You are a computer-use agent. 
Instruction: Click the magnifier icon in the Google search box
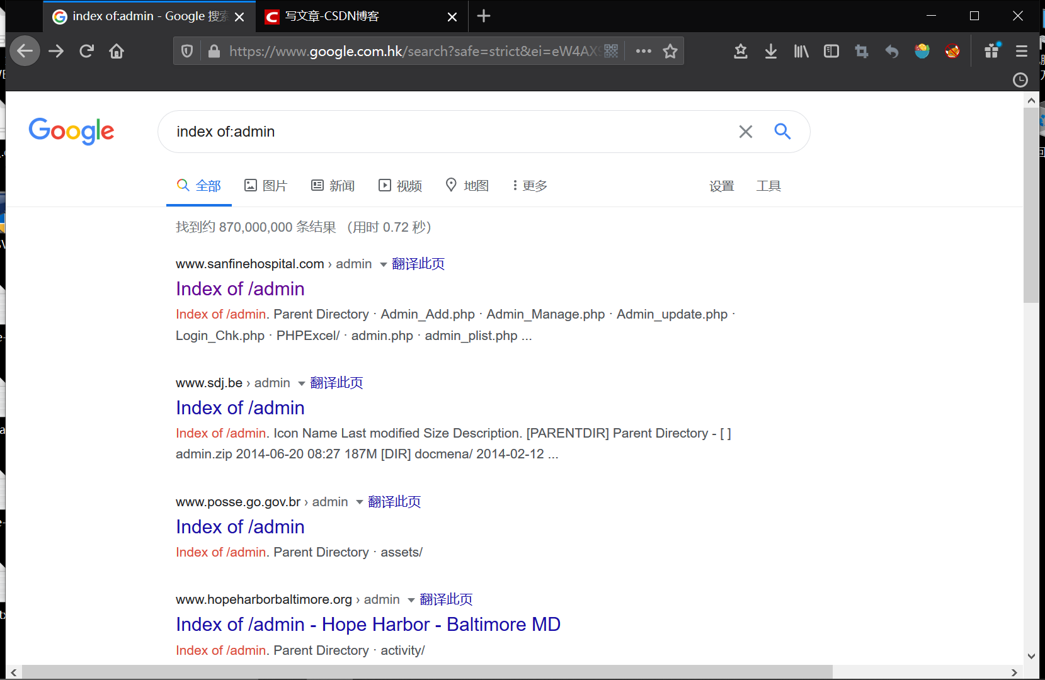pyautogui.click(x=782, y=132)
